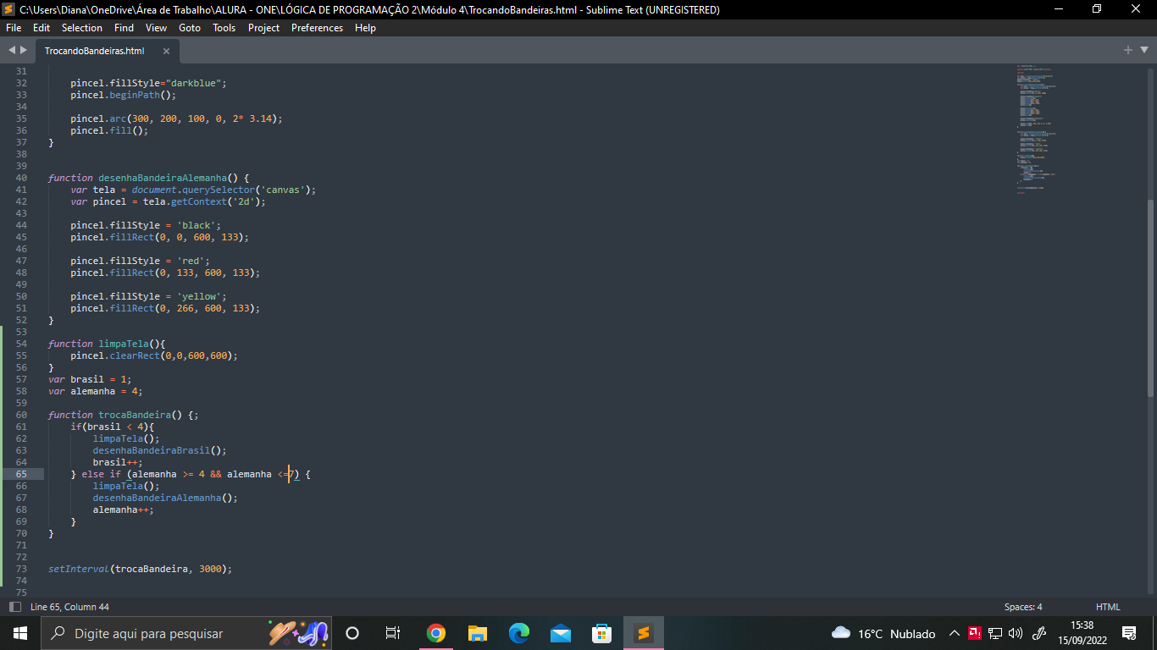1157x650 pixels.
Task: Click 'alemanha++;' on line 68
Action: coord(124,510)
